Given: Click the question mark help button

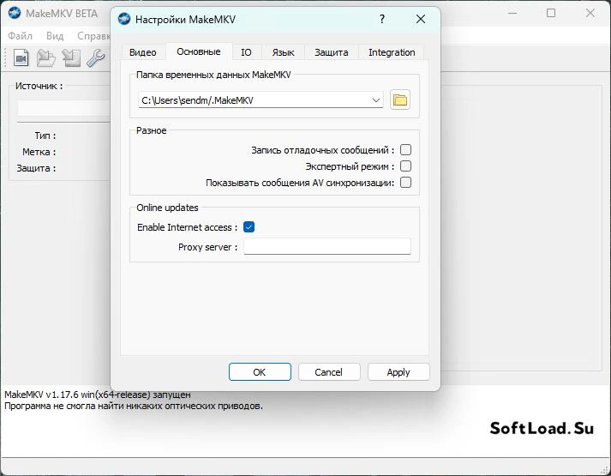Looking at the screenshot, I should point(382,19).
